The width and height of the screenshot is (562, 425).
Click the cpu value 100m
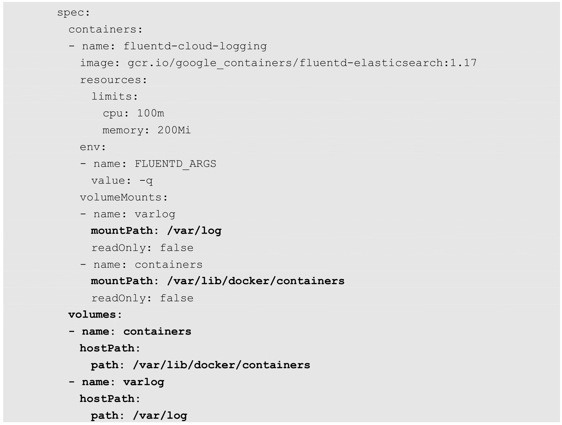[x=150, y=113]
